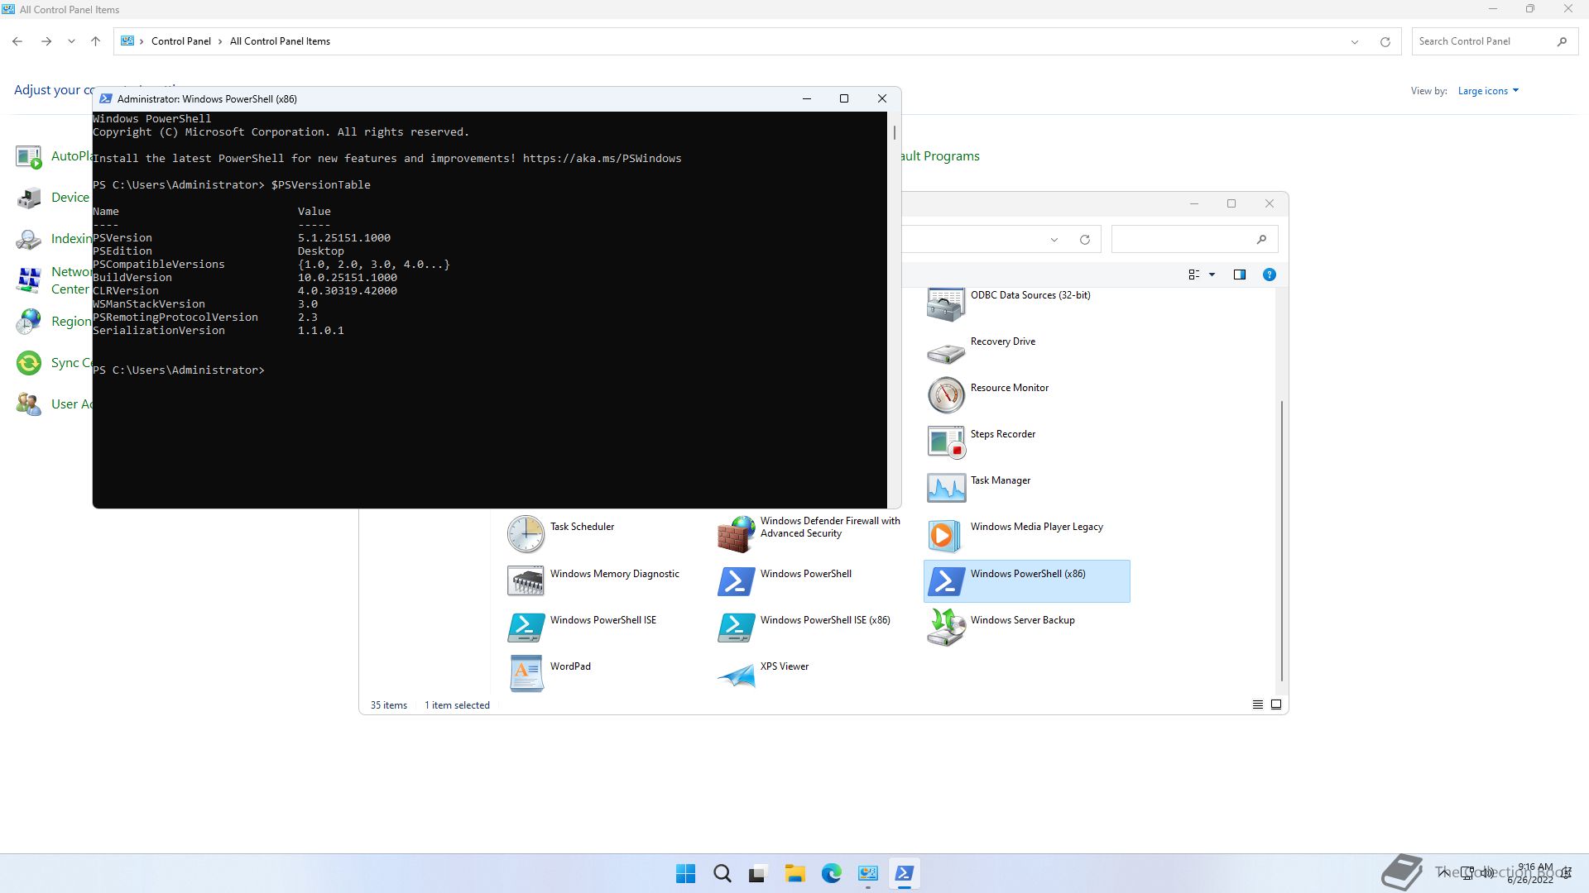Open view layout options dropdown arrow
Viewport: 1589px width, 893px height.
tap(1212, 275)
